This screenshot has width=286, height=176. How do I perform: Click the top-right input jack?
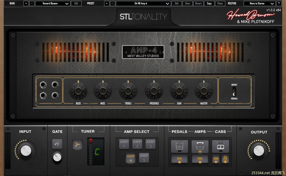tap(55, 84)
